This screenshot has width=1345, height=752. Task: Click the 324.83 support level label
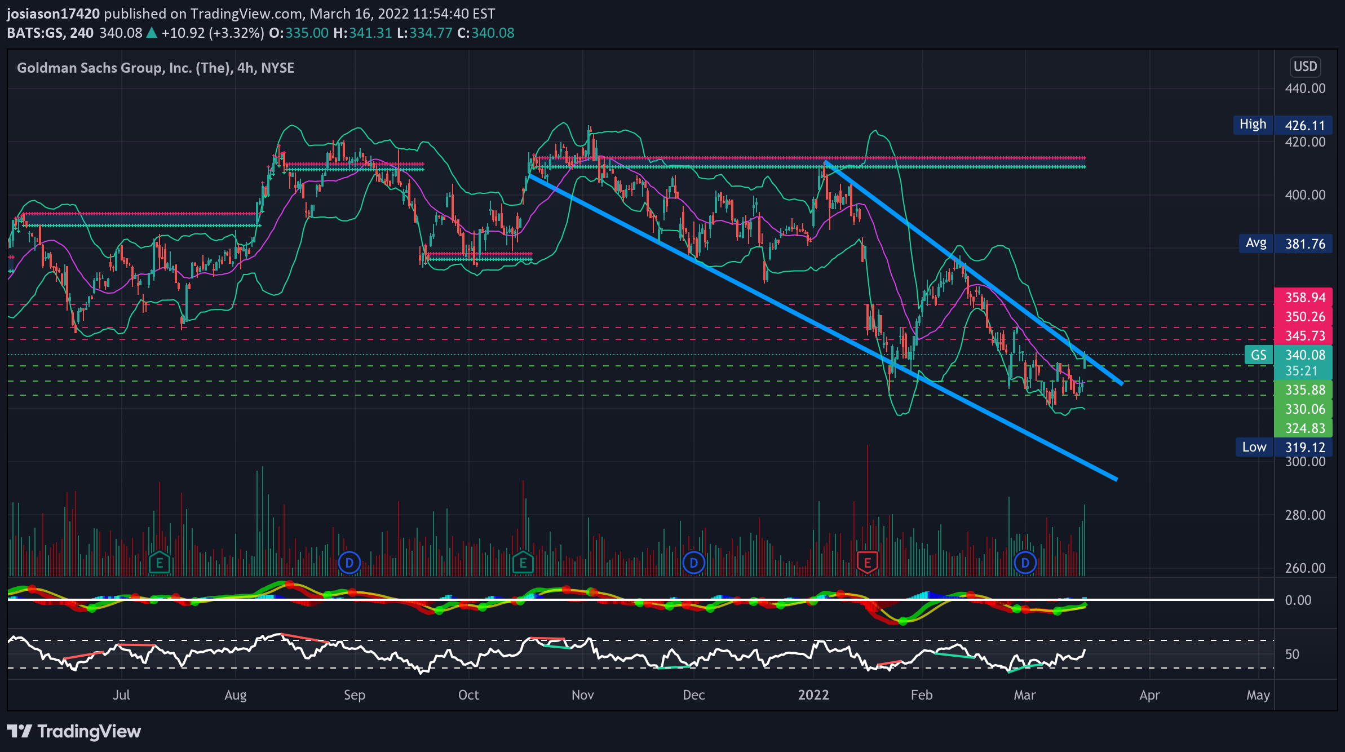1303,428
